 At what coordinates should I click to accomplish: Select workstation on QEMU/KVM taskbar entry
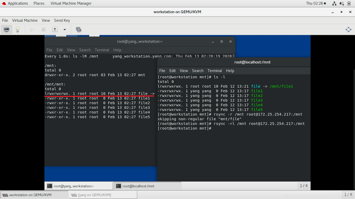(35, 195)
